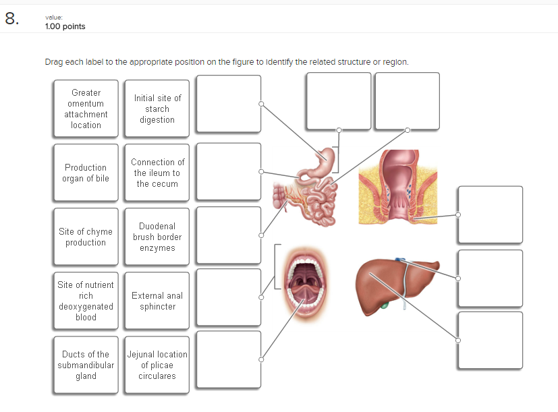Click the Production organ of bile label
Image resolution: width=558 pixels, height=412 pixels.
(x=85, y=172)
